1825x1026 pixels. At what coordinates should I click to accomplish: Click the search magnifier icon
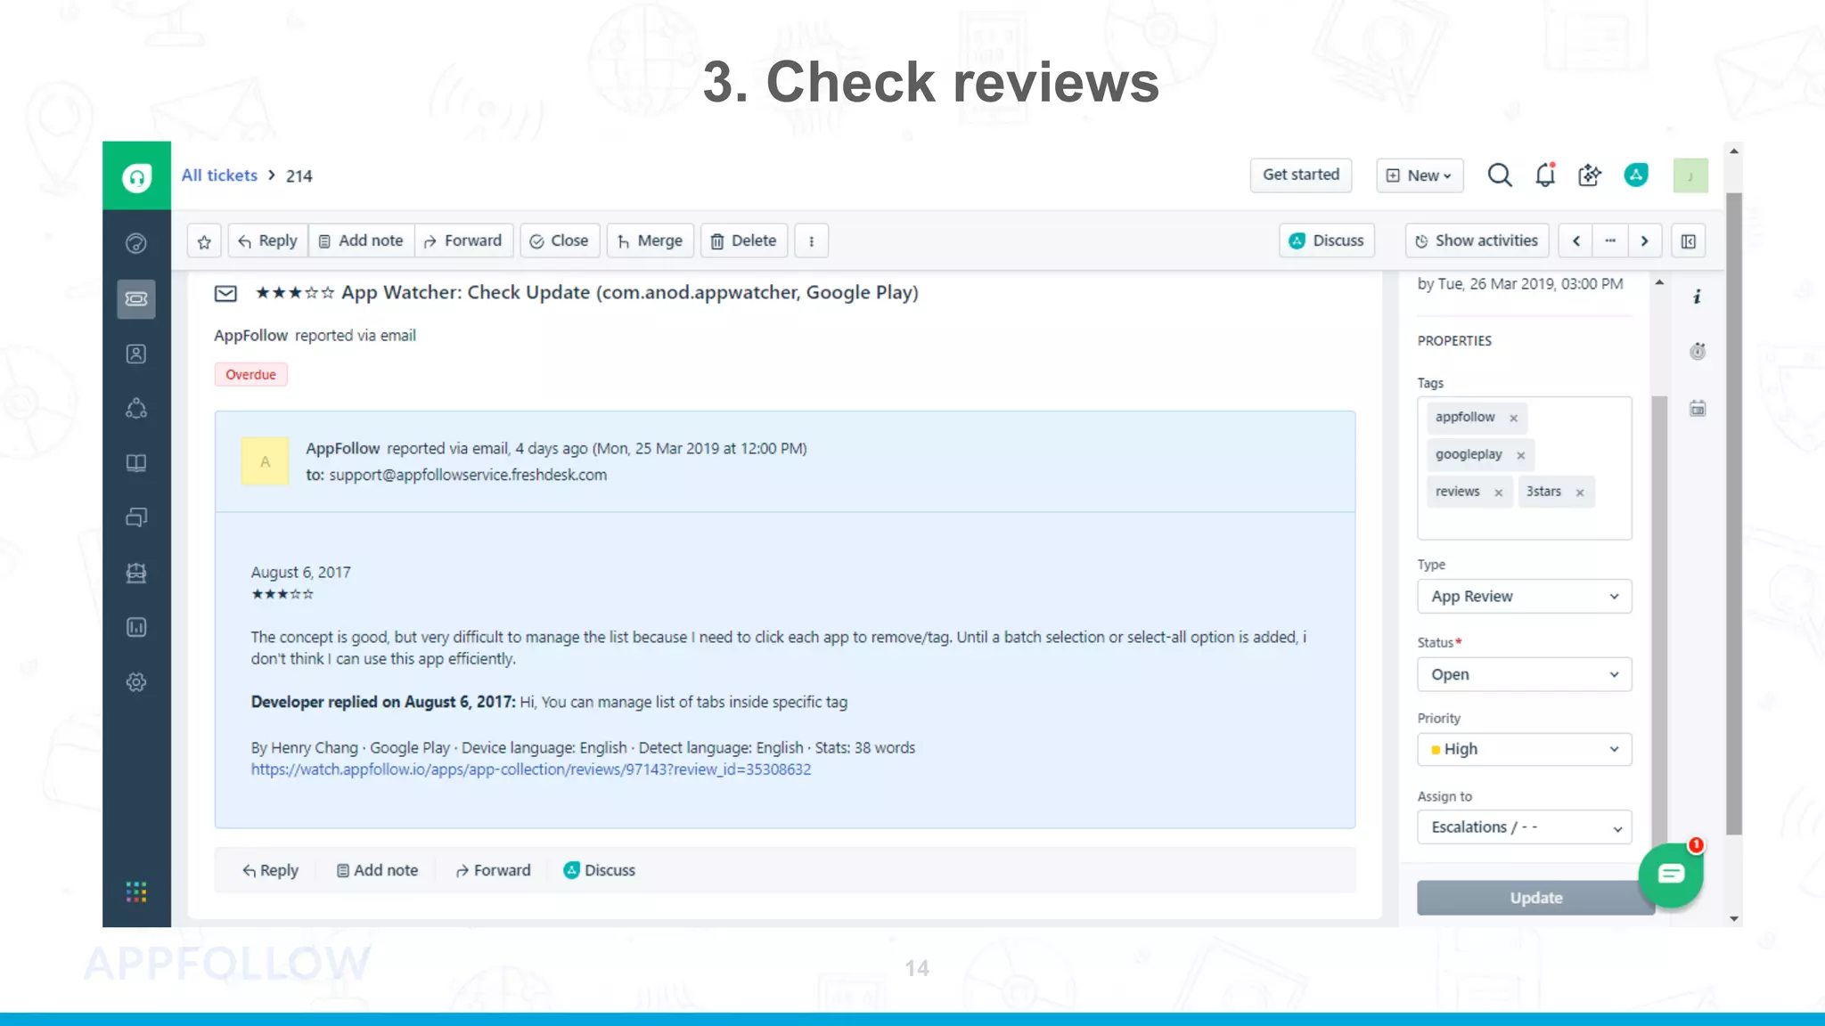1500,175
